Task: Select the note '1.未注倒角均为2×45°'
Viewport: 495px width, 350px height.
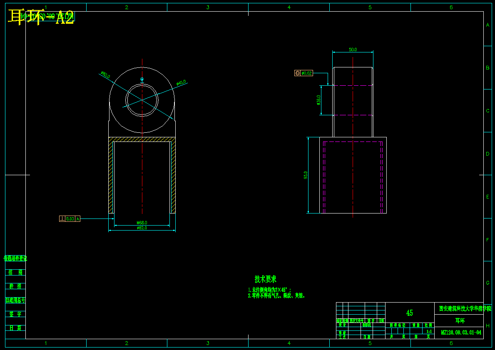Action: tap(269, 290)
